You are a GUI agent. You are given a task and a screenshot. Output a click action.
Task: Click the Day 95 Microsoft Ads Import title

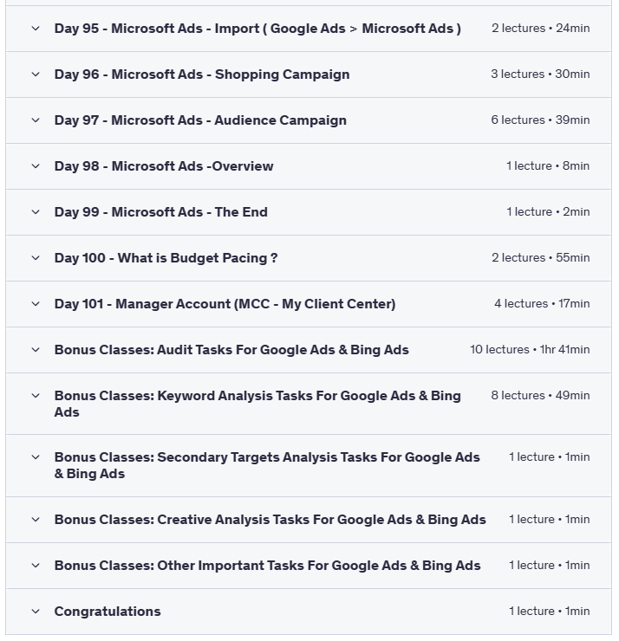tap(257, 29)
